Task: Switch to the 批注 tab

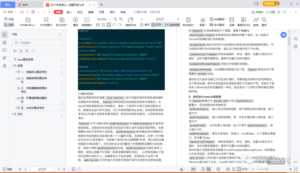Action: pos(80,12)
